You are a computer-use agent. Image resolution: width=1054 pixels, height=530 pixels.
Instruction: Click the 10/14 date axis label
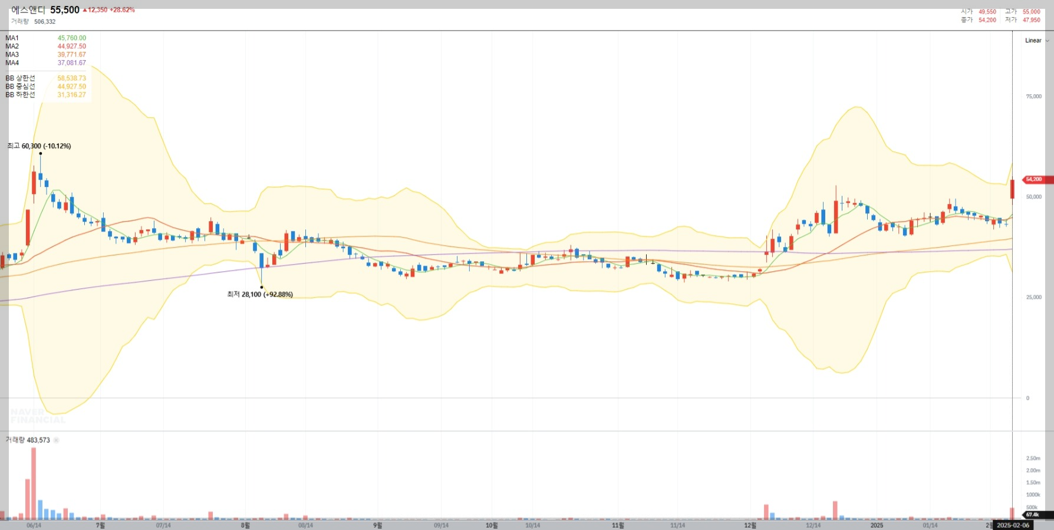532,525
